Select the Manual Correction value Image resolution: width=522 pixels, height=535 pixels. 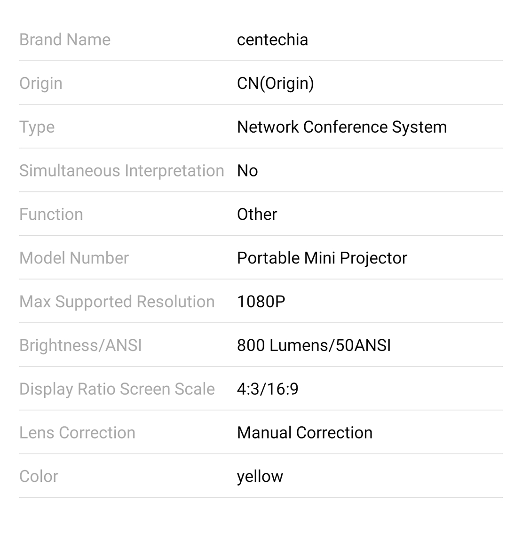click(x=305, y=433)
